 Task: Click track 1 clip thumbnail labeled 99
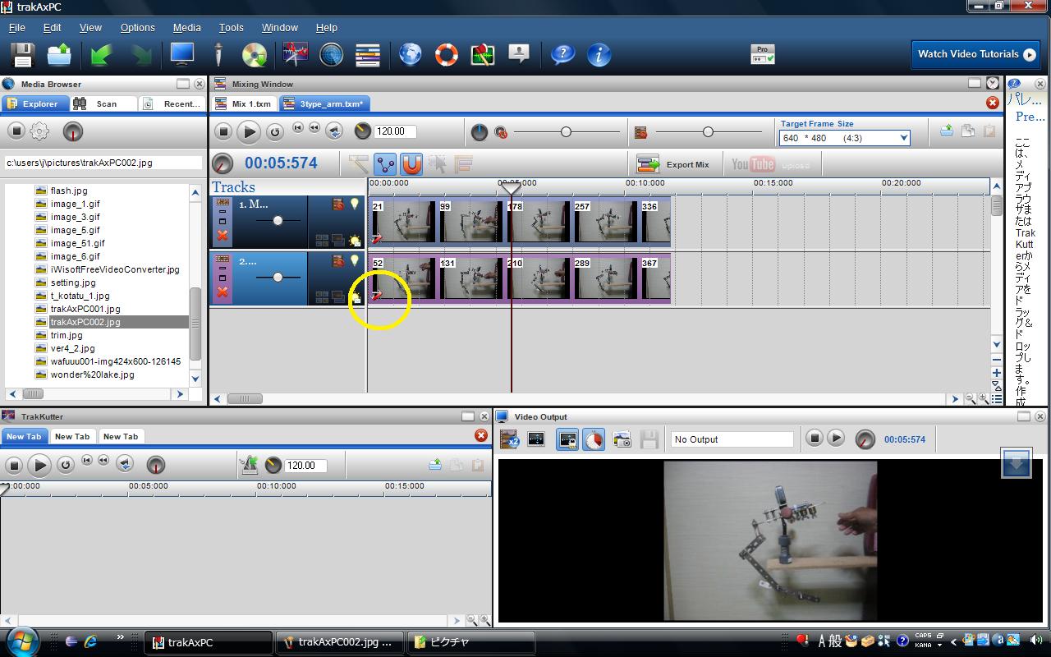tap(470, 222)
